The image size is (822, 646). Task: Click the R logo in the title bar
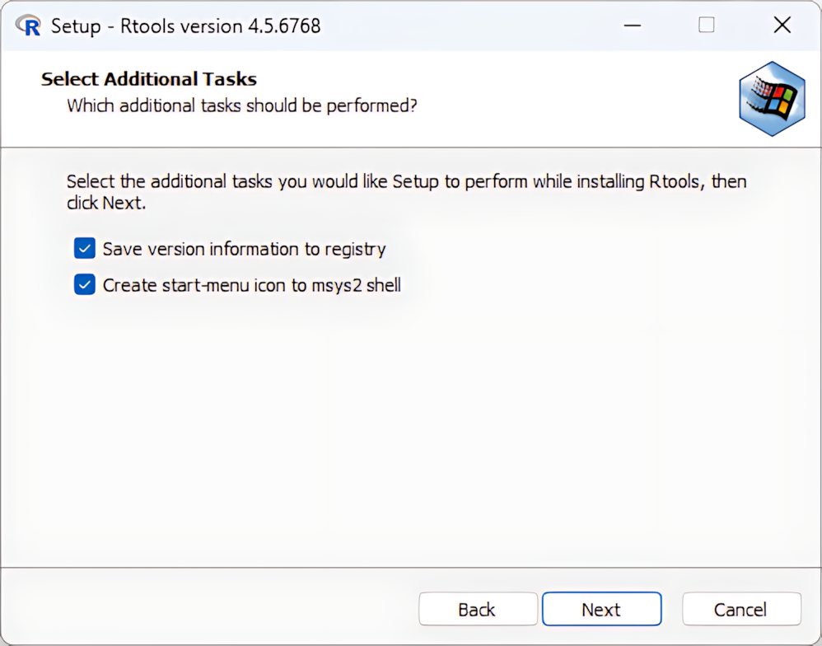[x=28, y=26]
